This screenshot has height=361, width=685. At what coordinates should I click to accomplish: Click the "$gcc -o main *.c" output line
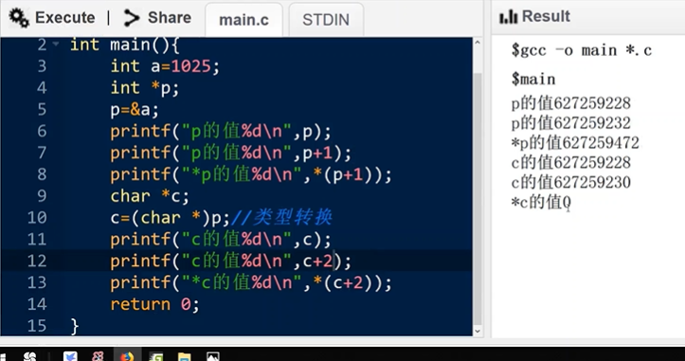[582, 51]
